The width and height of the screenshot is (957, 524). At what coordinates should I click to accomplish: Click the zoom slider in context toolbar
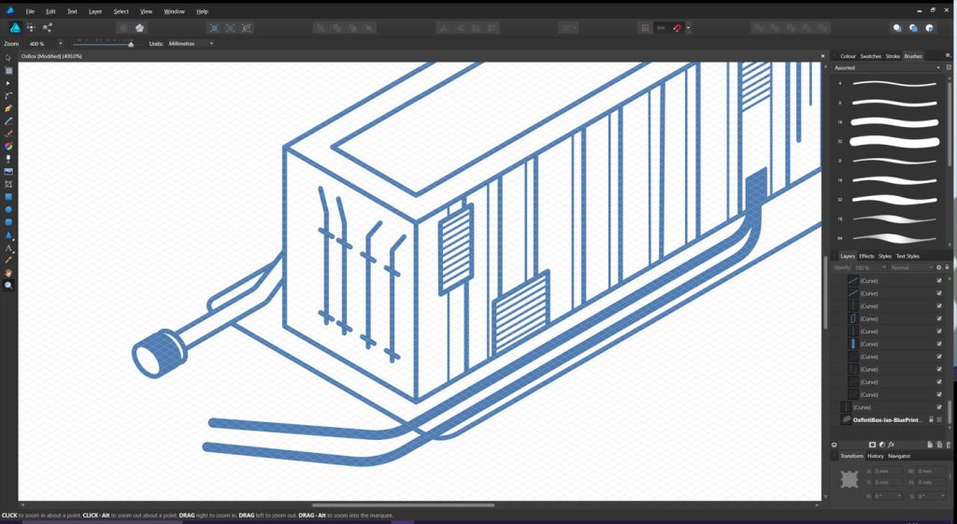103,44
